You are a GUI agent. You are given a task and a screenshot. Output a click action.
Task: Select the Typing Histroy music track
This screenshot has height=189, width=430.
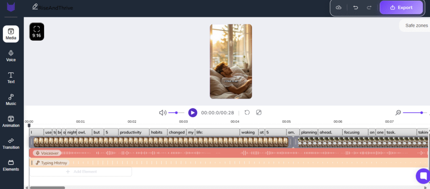228,163
